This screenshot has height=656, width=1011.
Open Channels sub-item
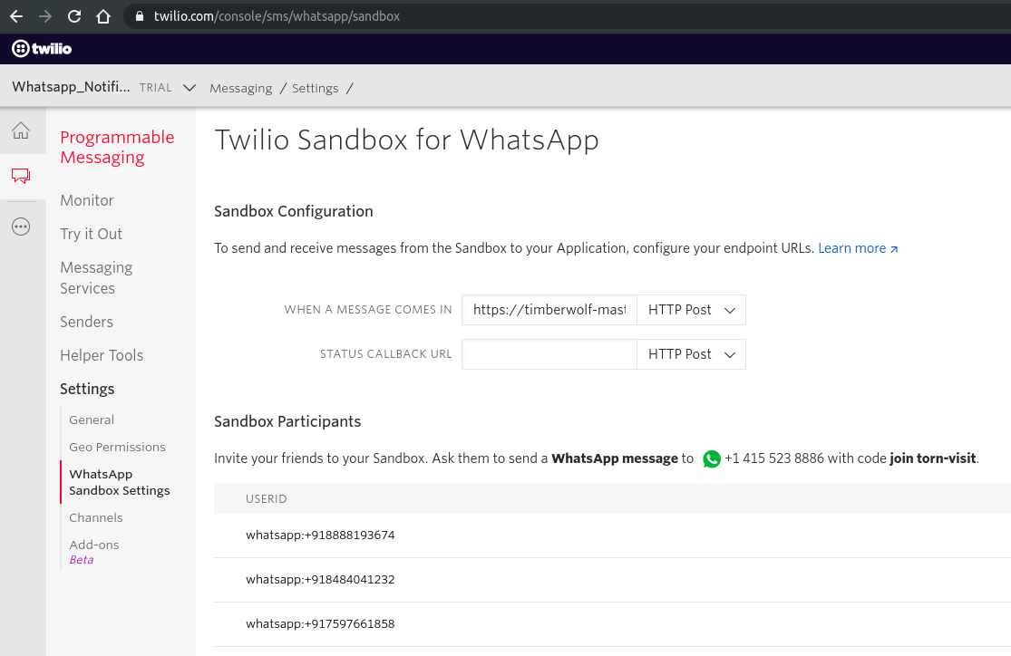tap(95, 517)
